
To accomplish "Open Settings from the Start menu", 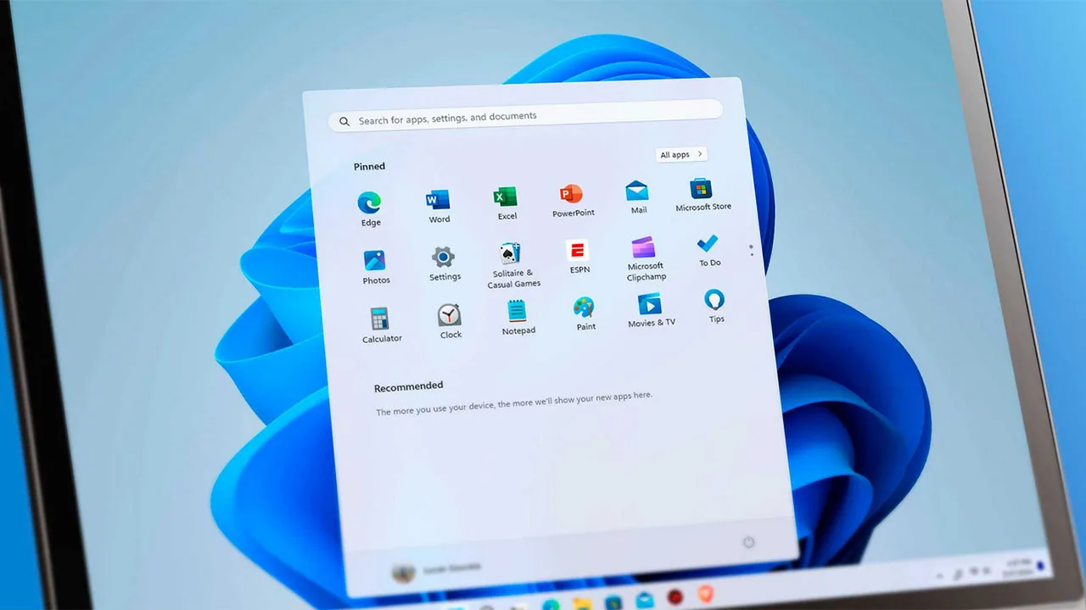I will click(444, 263).
